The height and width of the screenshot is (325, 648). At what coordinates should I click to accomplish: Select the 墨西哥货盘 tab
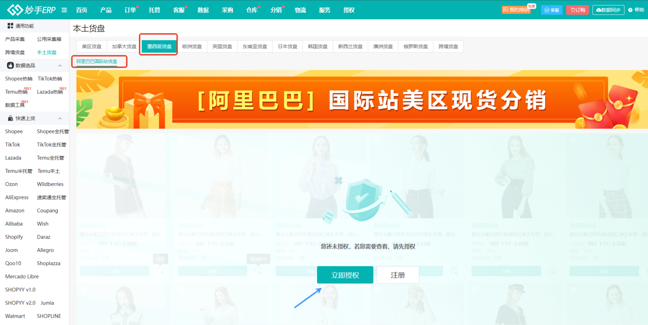pyautogui.click(x=160, y=46)
